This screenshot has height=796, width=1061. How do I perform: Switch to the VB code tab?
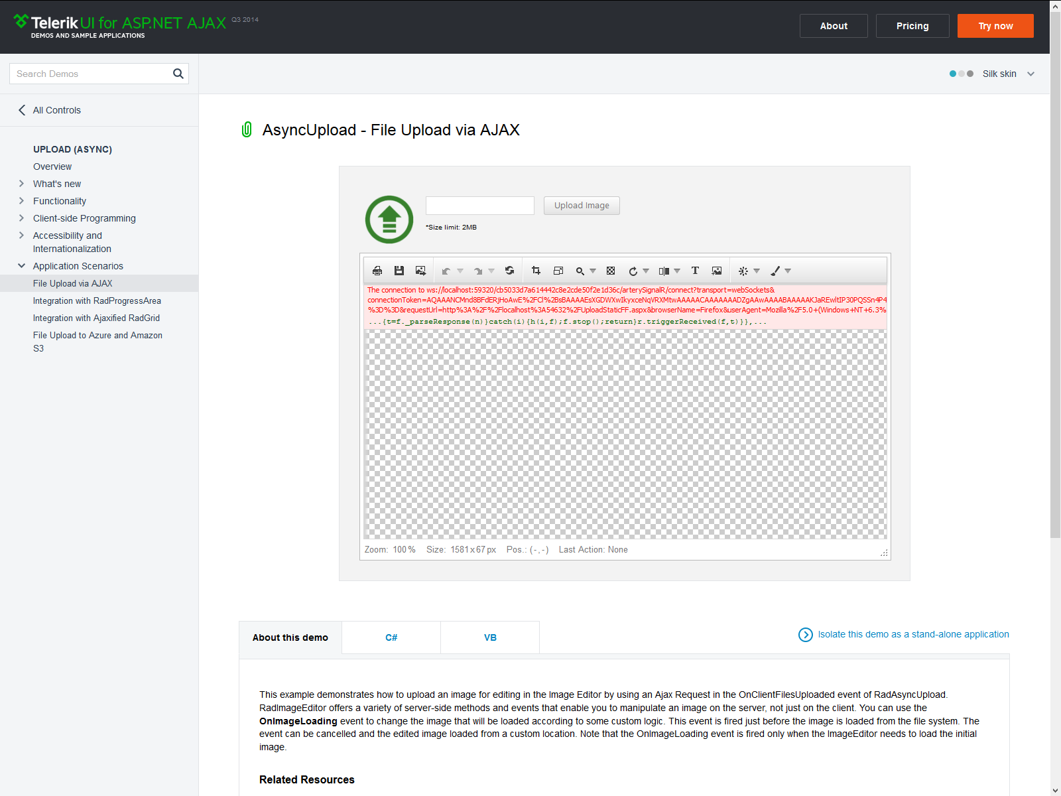click(x=490, y=637)
